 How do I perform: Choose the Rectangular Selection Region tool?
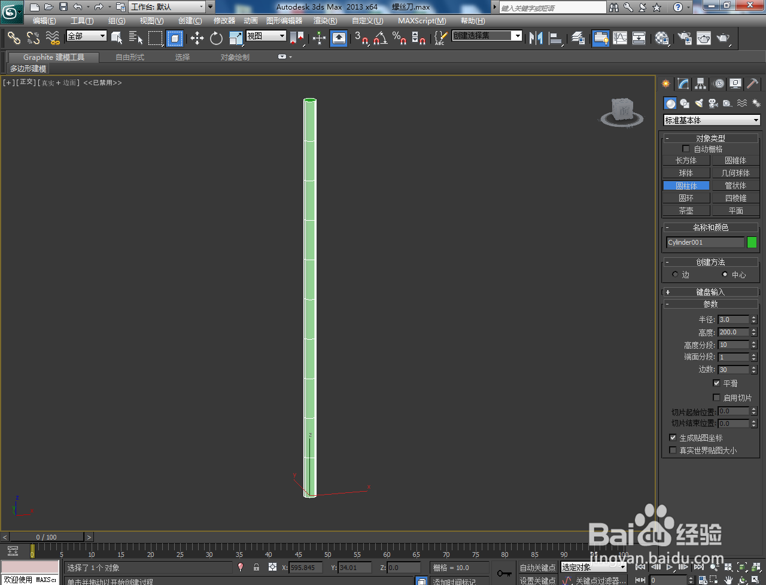pos(155,38)
